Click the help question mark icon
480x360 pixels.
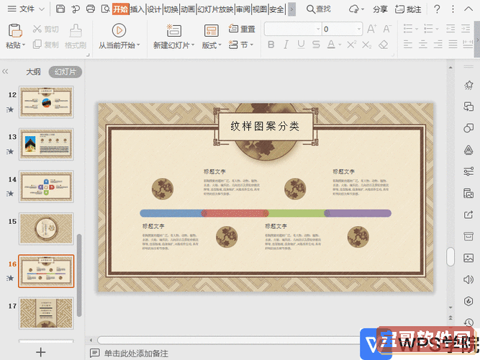point(437,9)
